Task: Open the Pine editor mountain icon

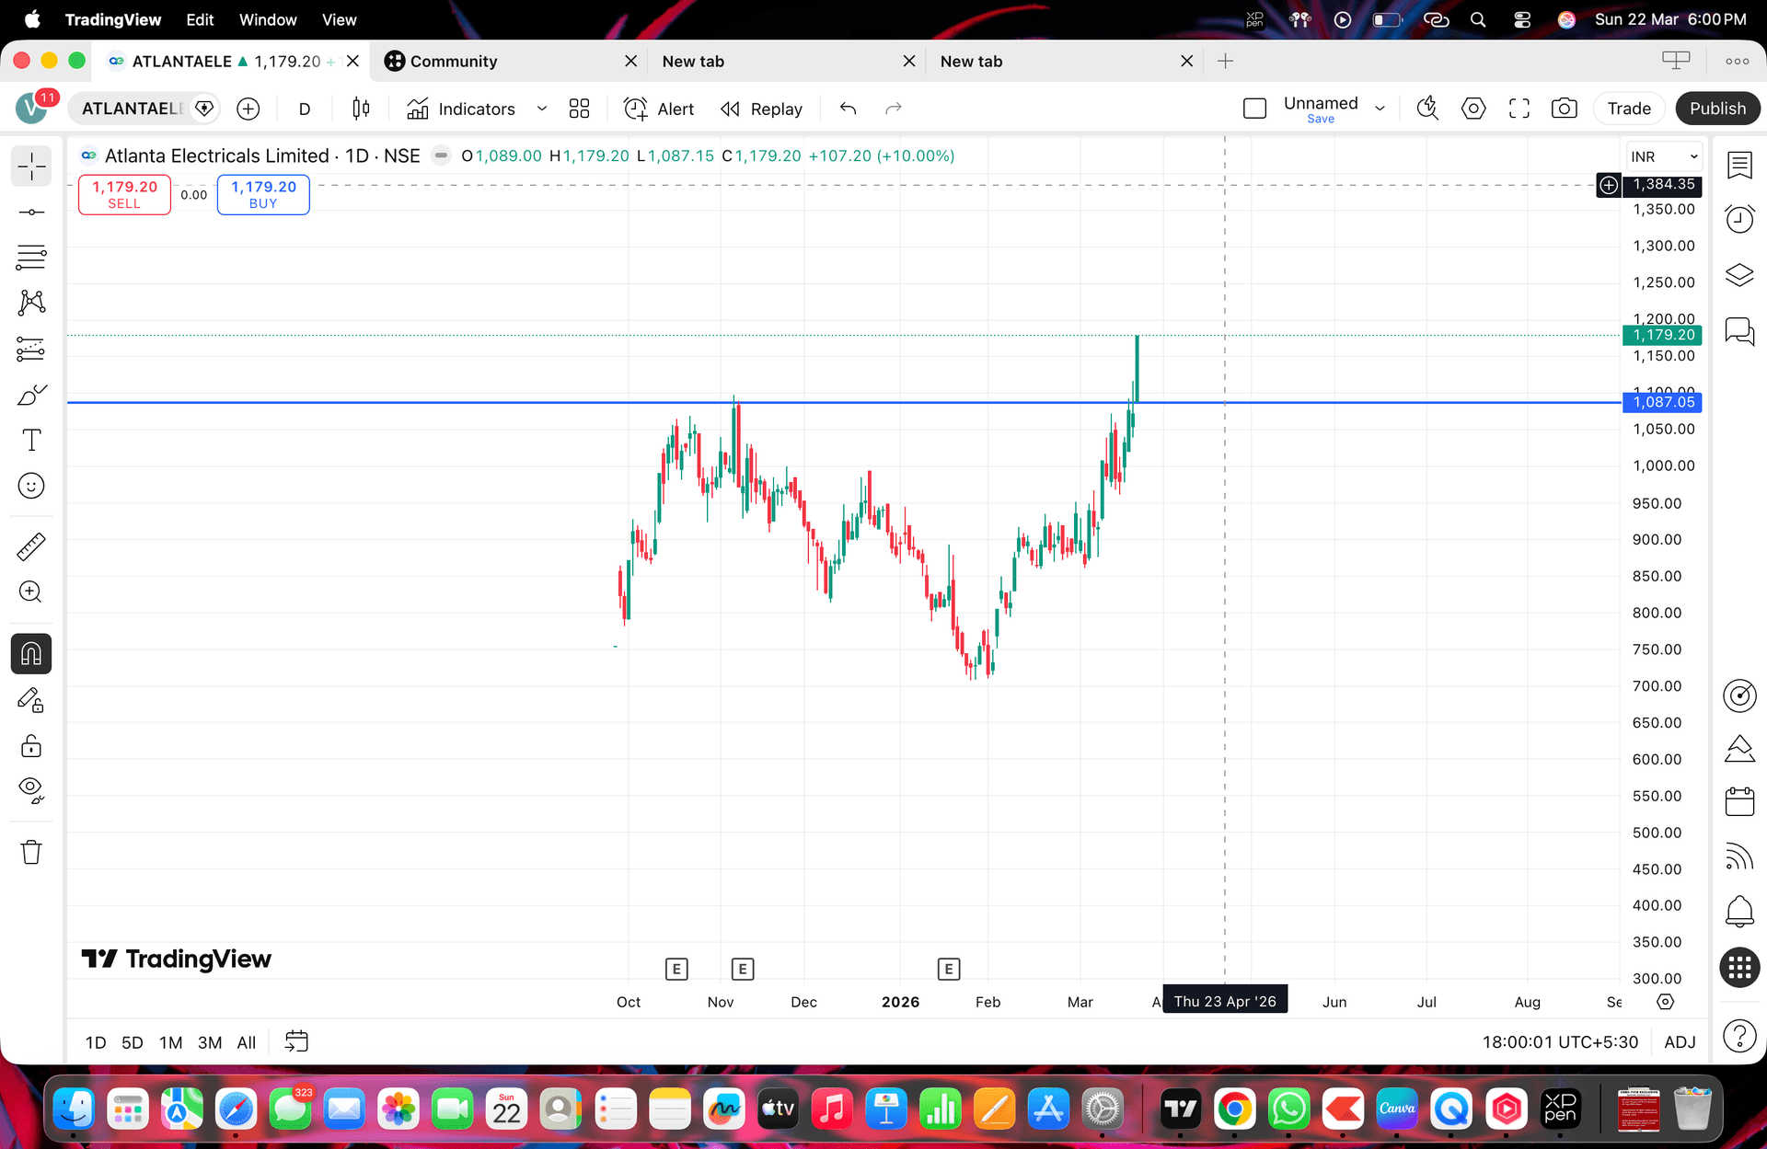Action: (x=1739, y=749)
